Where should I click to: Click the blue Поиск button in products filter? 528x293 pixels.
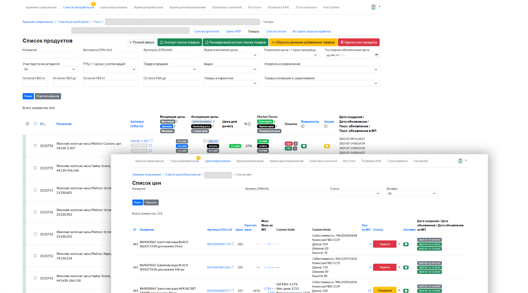tap(28, 96)
